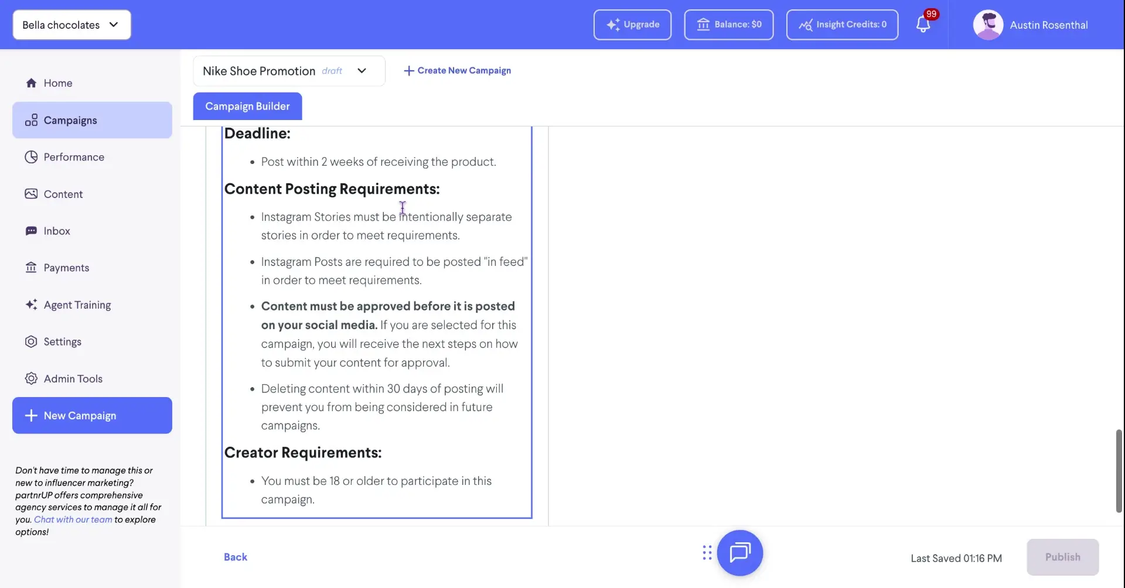Follow the Chat with our team link
The width and height of the screenshot is (1125, 588).
point(72,519)
